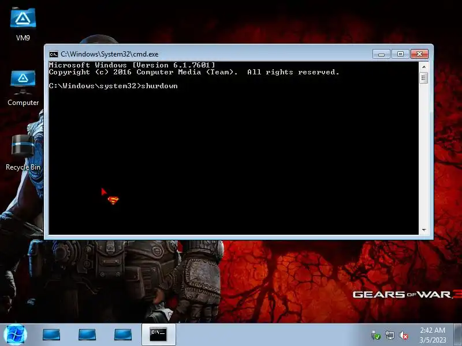Select the Recycle Bin desktop icon

23,152
